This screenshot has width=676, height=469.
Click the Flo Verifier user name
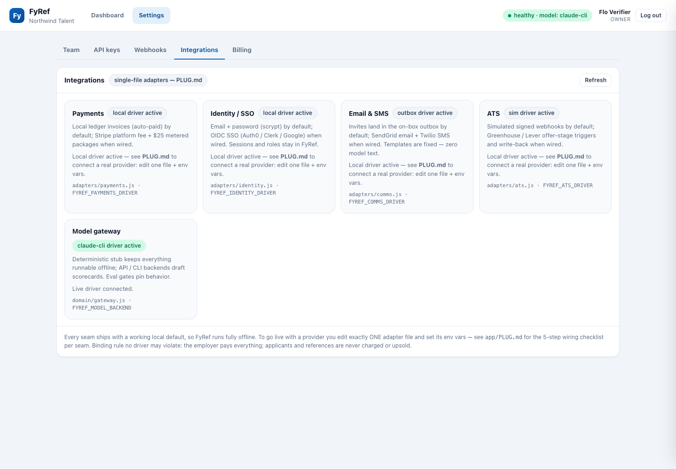pos(615,12)
